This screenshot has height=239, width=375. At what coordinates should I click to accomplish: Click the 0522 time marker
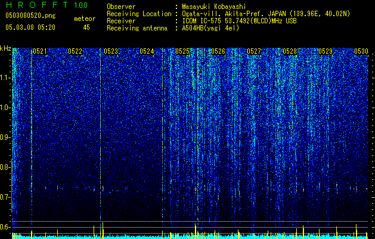tap(75, 51)
